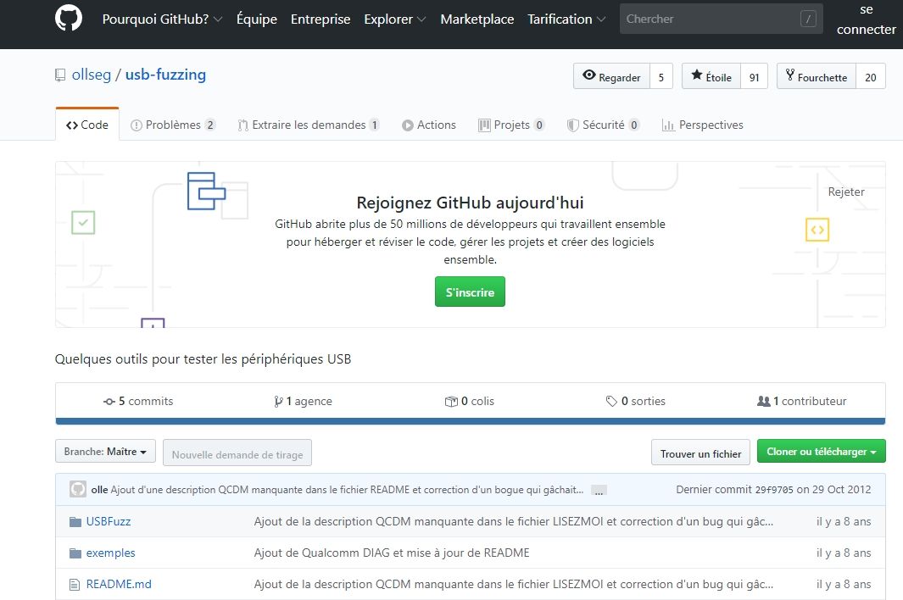
Task: Click the pull request icon beside Extraire les demandes
Action: [x=243, y=125]
